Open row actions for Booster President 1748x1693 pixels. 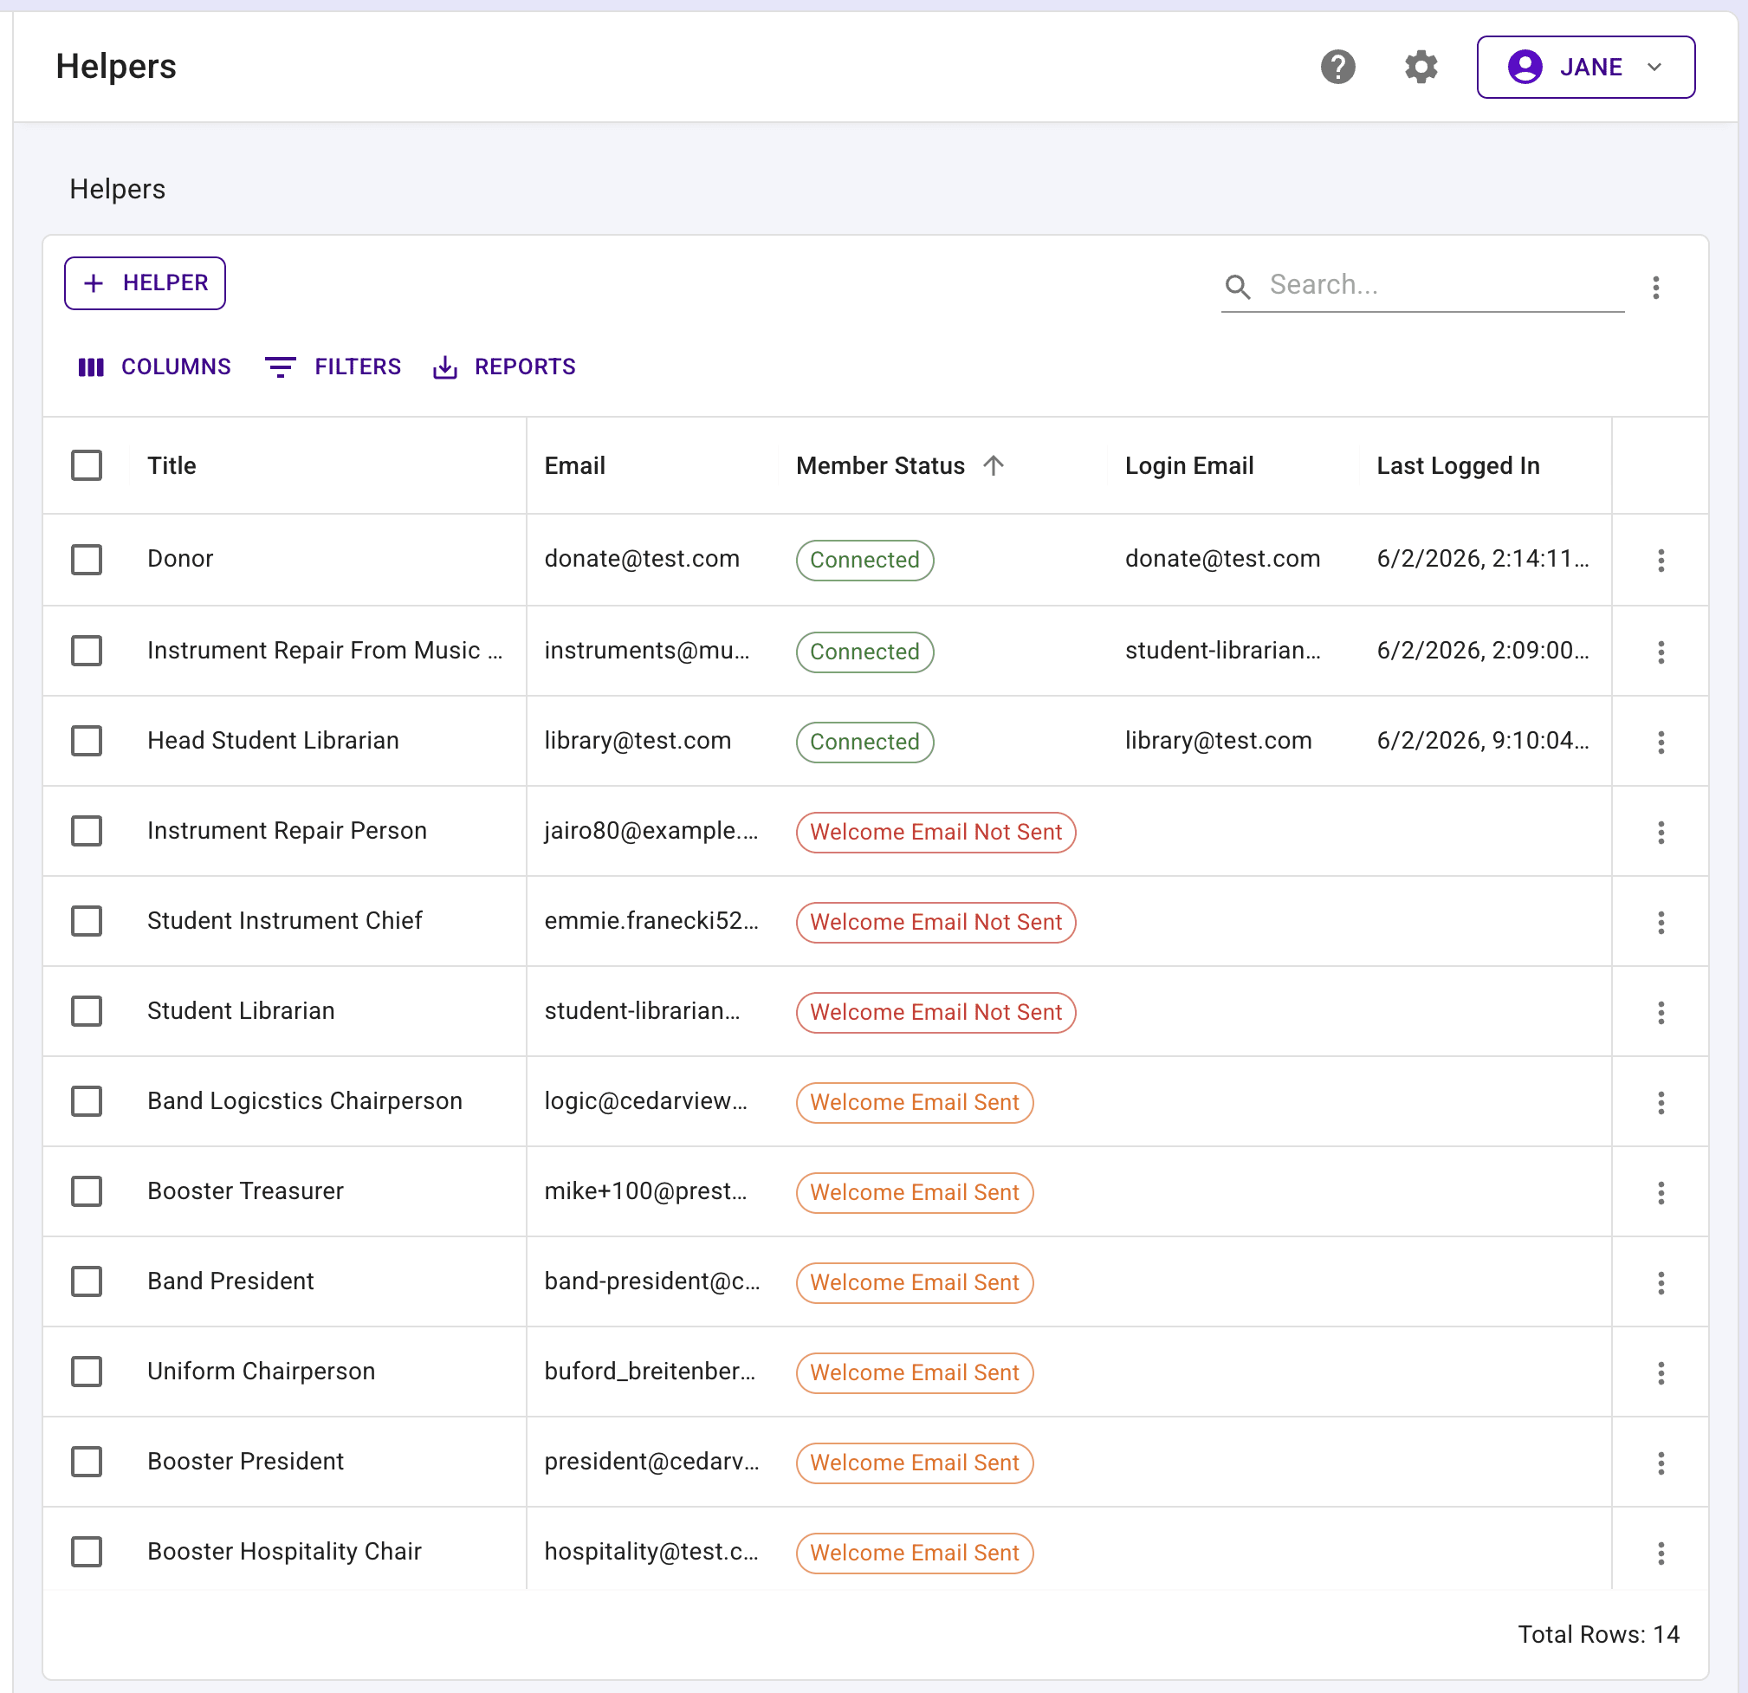(x=1661, y=1463)
